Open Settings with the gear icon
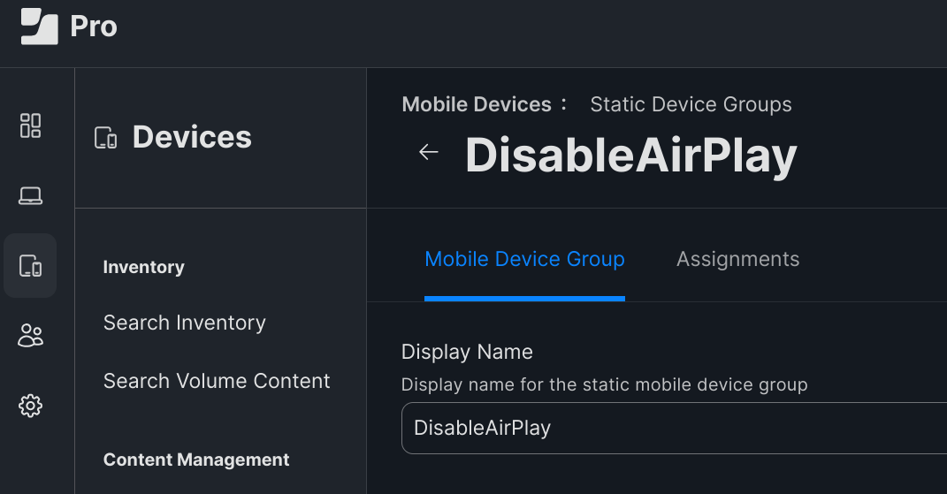This screenshot has width=947, height=494. click(x=30, y=406)
